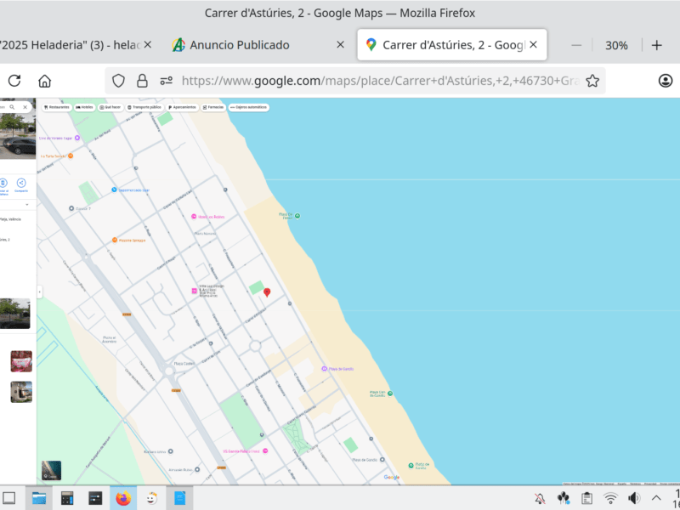680x510 pixels.
Task: Open site permissions icon in address bar
Action: [x=166, y=81]
